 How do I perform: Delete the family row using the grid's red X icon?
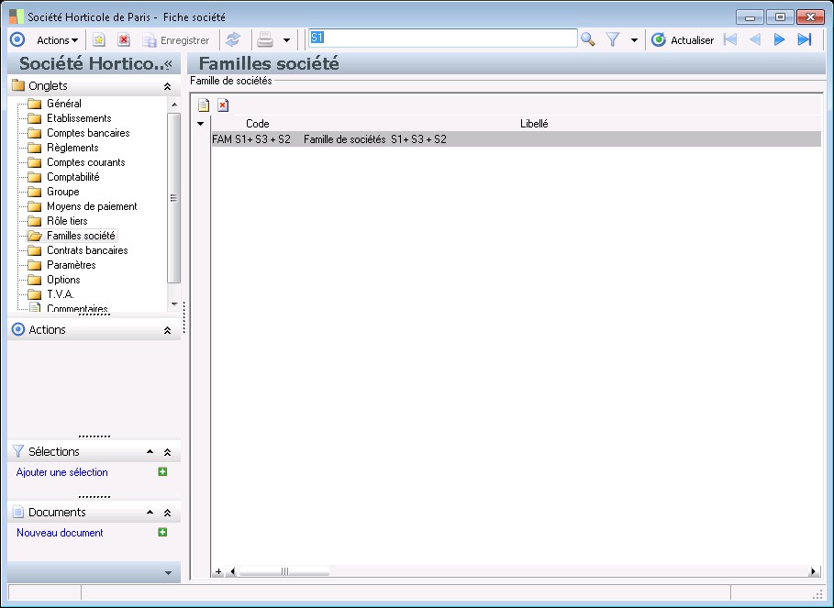coord(223,105)
